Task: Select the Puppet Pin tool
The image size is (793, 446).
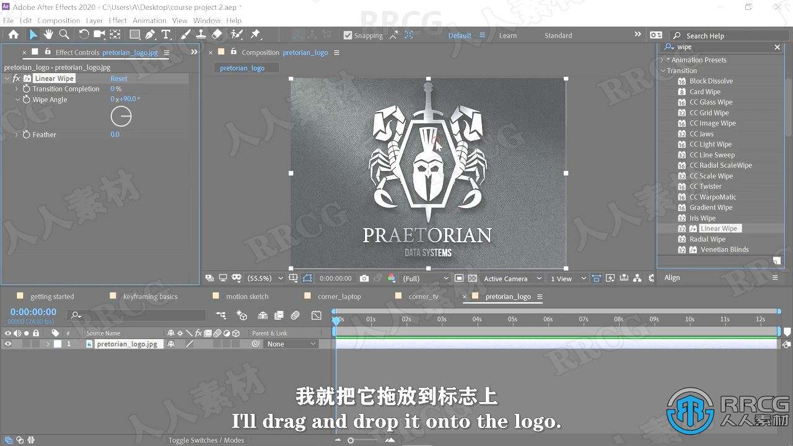Action: click(x=255, y=35)
